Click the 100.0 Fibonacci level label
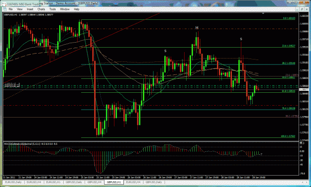The width and height of the screenshot is (311, 187). click(288, 136)
